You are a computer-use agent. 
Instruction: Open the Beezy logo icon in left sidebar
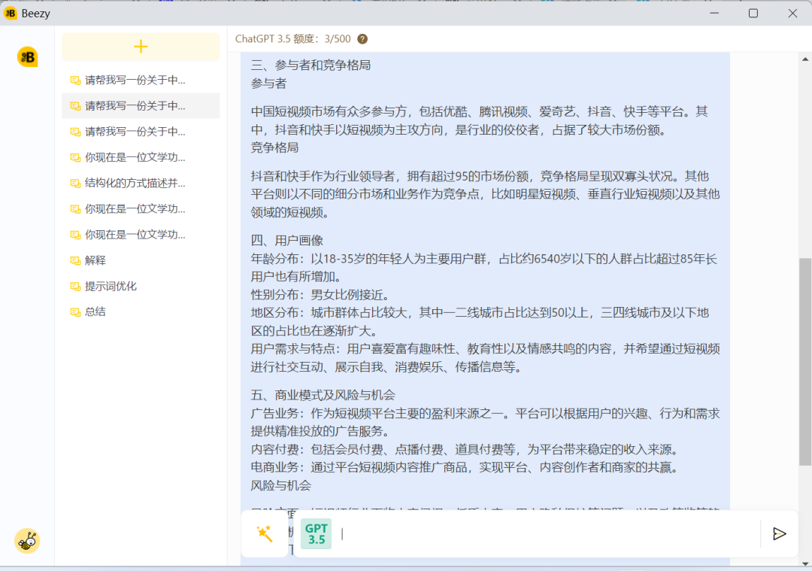pyautogui.click(x=28, y=57)
